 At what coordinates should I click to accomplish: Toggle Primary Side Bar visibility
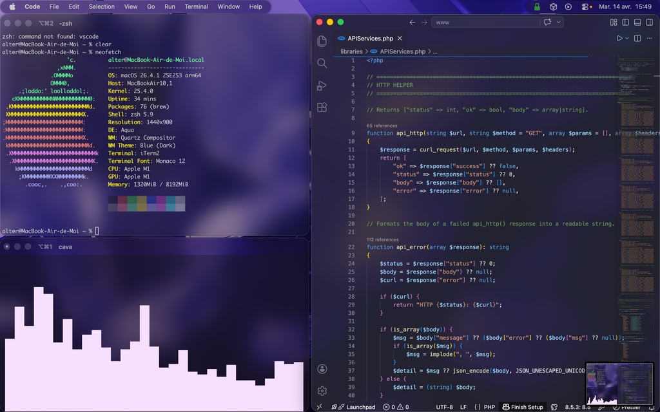tap(625, 23)
